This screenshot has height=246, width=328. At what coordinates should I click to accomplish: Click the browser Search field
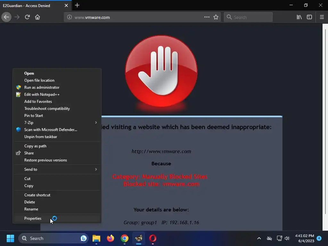(x=248, y=17)
